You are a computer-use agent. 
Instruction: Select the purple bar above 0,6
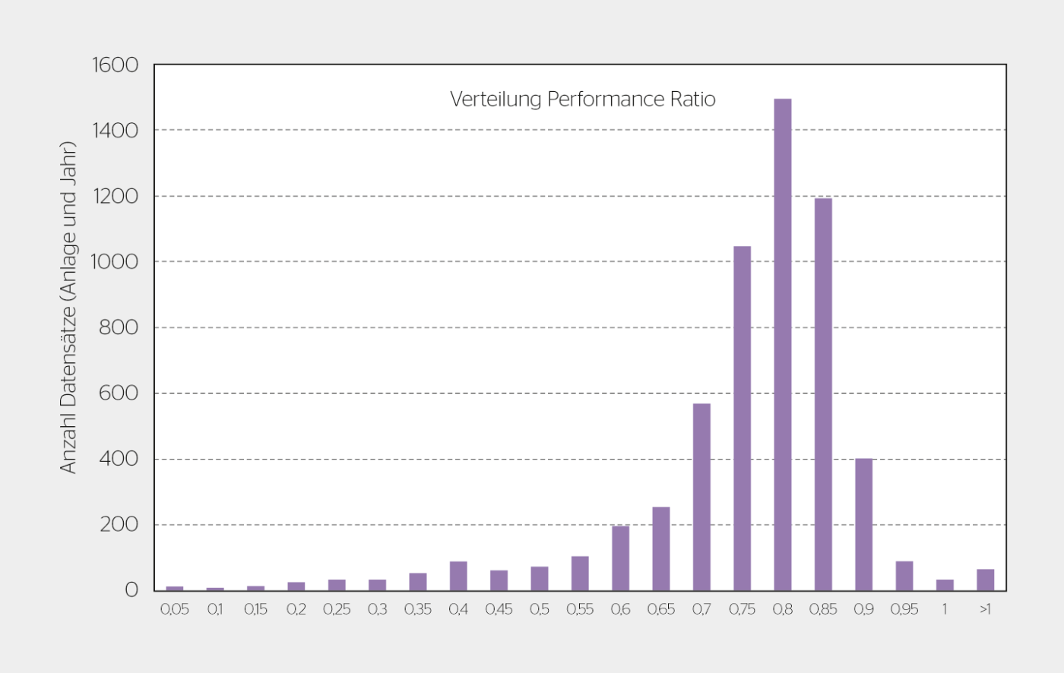pos(621,558)
